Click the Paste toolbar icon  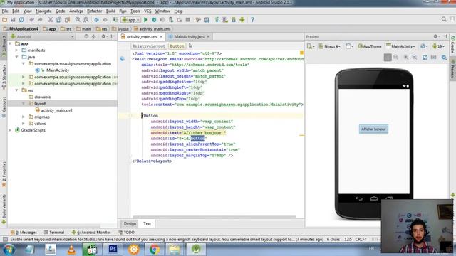pos(67,20)
